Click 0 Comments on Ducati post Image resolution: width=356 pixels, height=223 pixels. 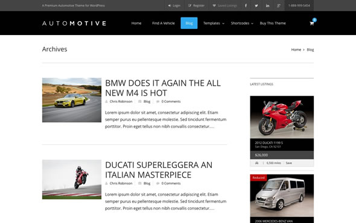(x=171, y=183)
